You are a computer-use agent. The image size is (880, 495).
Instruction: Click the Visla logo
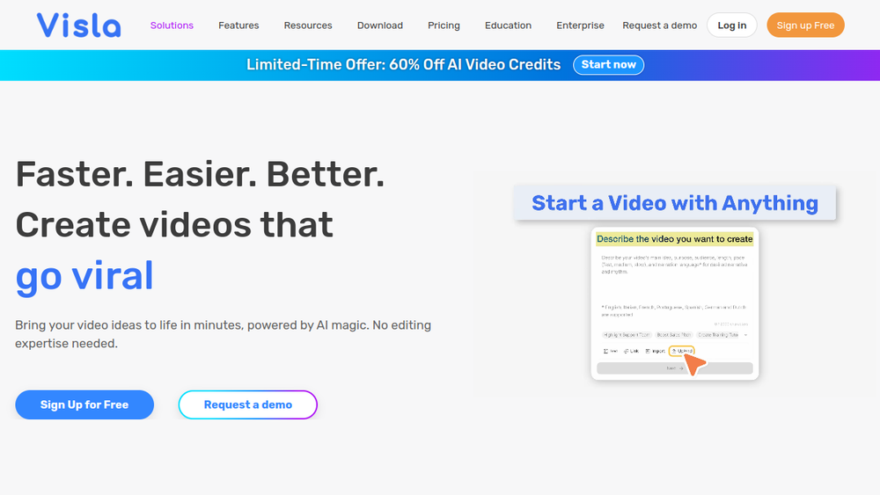78,25
